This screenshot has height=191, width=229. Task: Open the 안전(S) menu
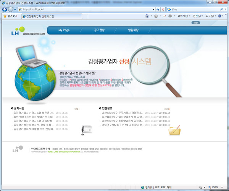pos(198,16)
